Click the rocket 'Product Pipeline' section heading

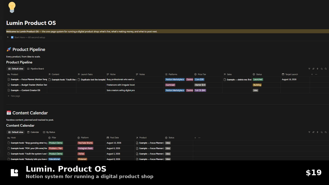point(26,49)
